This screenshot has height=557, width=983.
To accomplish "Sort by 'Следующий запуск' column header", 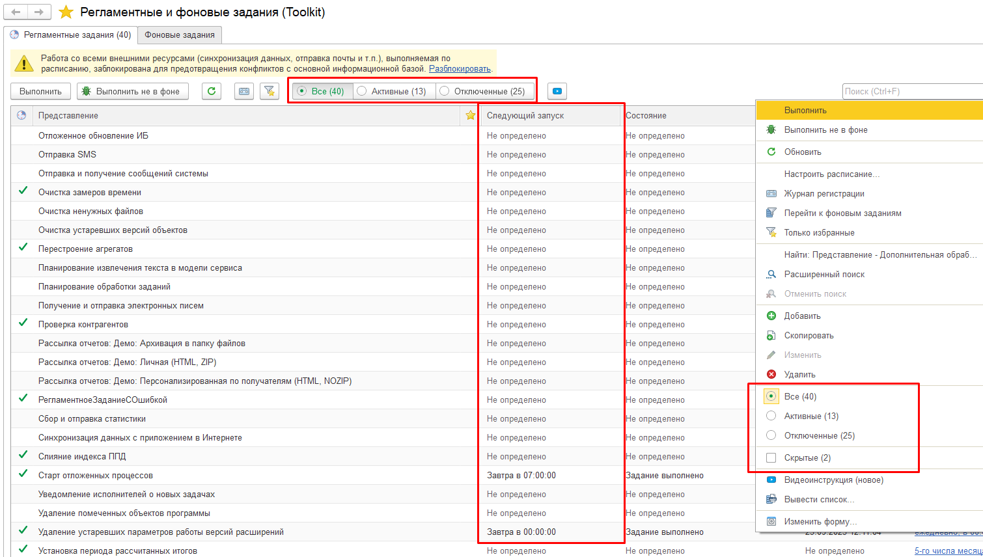I will [525, 115].
